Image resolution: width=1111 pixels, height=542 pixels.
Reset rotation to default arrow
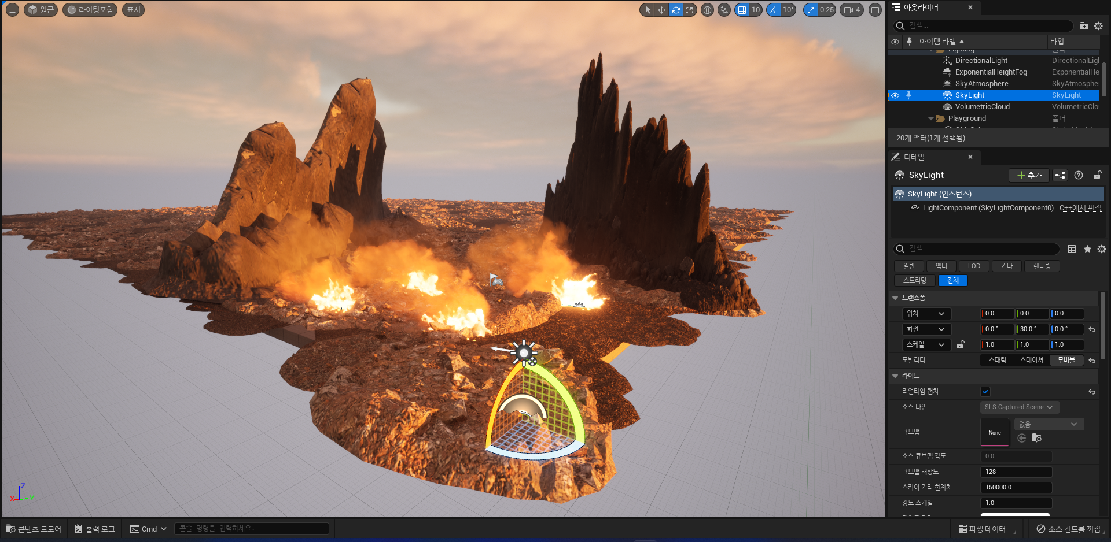click(1092, 329)
